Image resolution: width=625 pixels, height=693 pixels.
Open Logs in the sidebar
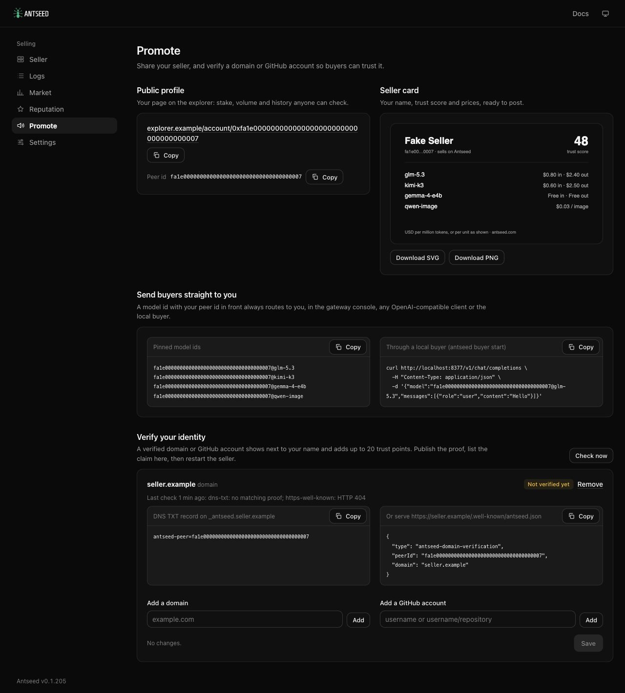[64, 76]
